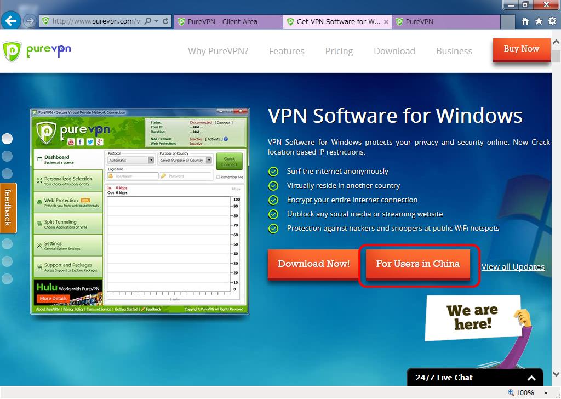Open a new blank tab
Screen dimensions: 561x399
pyautogui.click(x=507, y=21)
